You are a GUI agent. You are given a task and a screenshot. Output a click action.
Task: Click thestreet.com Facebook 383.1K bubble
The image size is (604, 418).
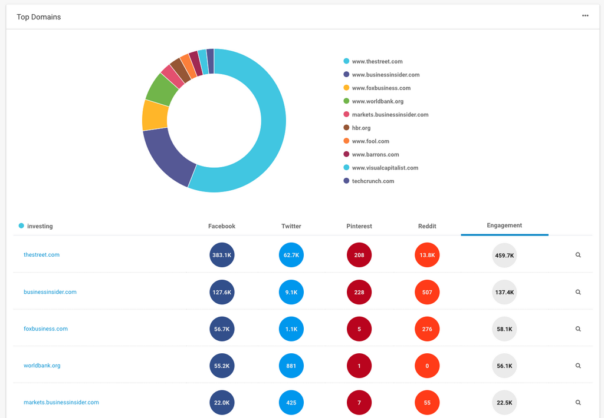[x=222, y=256]
